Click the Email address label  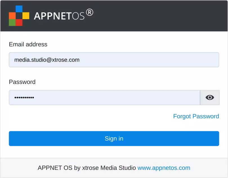[28, 44]
